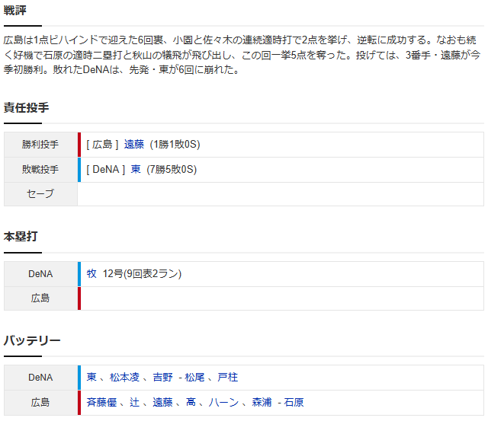The width and height of the screenshot is (488, 421).
Task: Open home run hitter 牧 link
Action: (x=91, y=274)
